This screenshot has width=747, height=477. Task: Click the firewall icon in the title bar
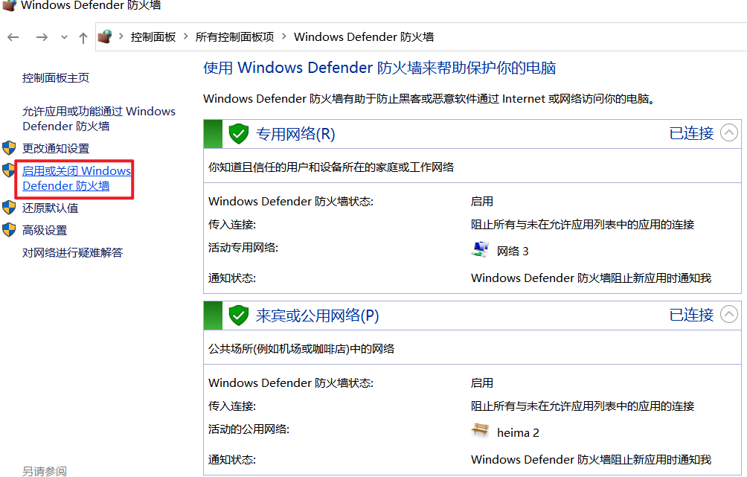[x=9, y=6]
